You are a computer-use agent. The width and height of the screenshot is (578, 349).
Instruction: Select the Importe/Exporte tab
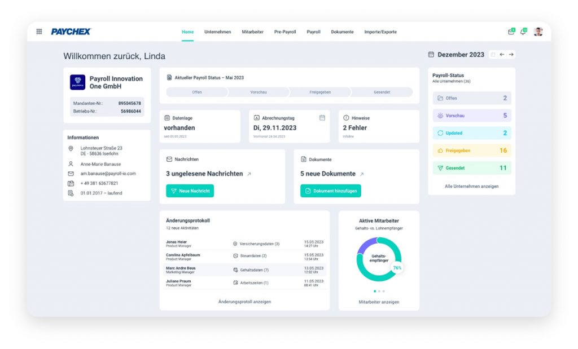click(380, 32)
